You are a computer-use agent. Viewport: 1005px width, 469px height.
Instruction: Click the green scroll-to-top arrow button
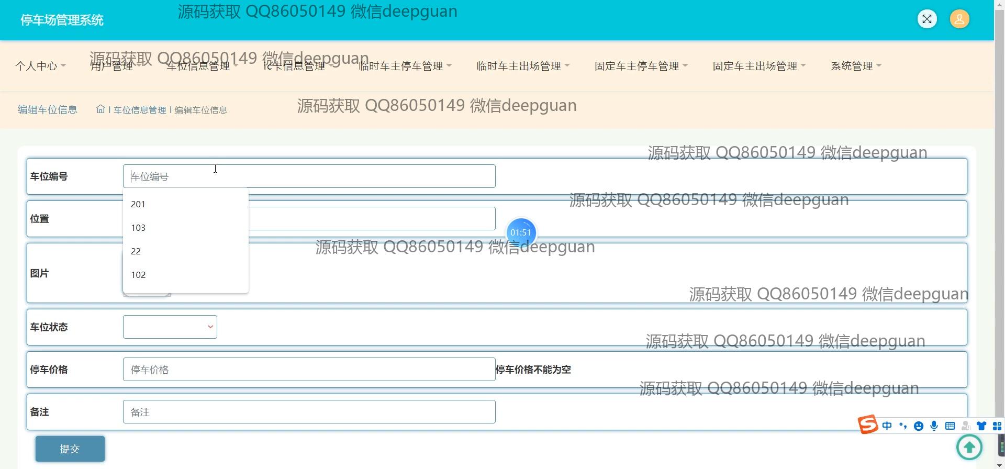tap(969, 447)
